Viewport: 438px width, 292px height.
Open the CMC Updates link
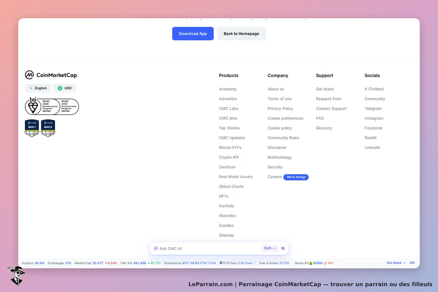coord(232,138)
